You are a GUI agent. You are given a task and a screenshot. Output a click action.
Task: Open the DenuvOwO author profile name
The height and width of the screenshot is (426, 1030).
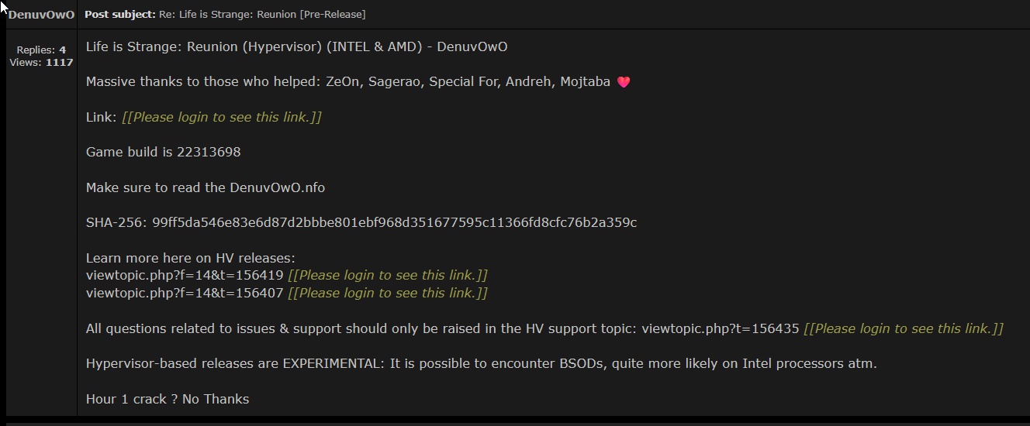coord(42,15)
